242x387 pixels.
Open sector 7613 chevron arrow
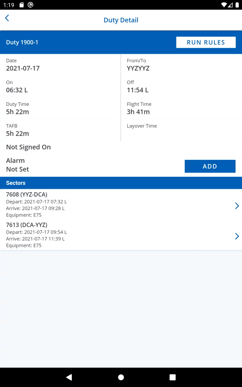(237, 236)
